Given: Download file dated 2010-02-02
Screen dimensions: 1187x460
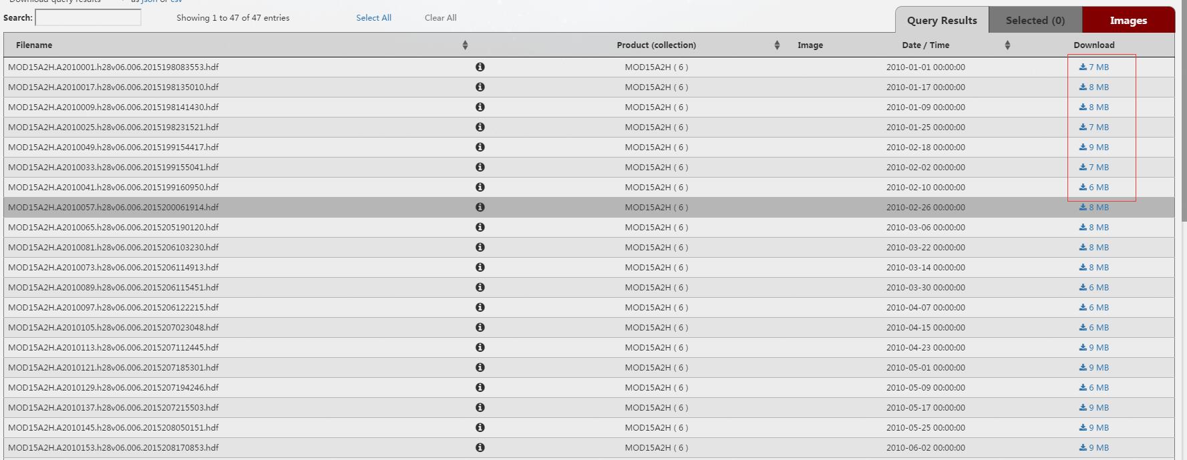Looking at the screenshot, I should pos(1093,167).
